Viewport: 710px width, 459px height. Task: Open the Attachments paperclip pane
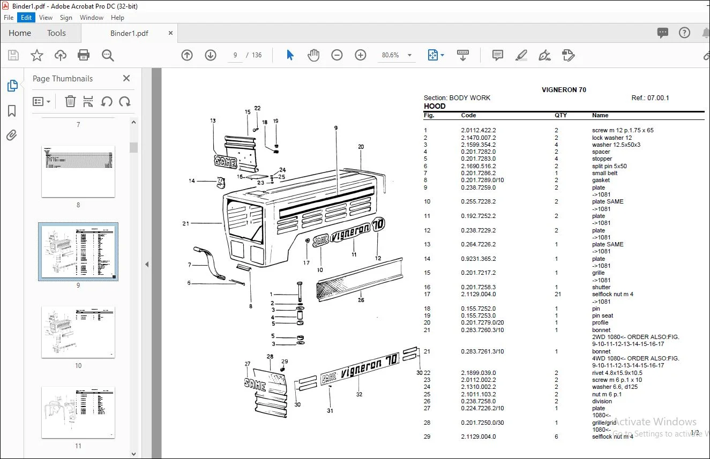coord(12,136)
